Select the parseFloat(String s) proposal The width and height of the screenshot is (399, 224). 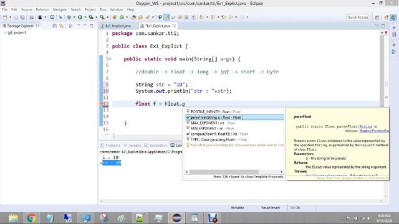[234, 118]
